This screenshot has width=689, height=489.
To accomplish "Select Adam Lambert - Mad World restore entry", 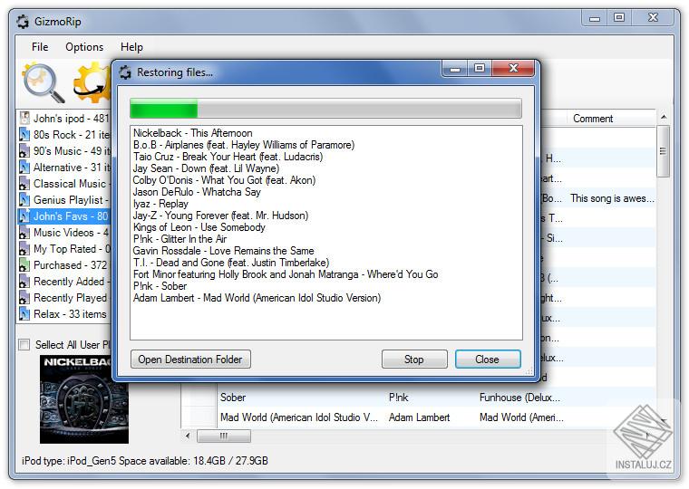I will point(257,298).
